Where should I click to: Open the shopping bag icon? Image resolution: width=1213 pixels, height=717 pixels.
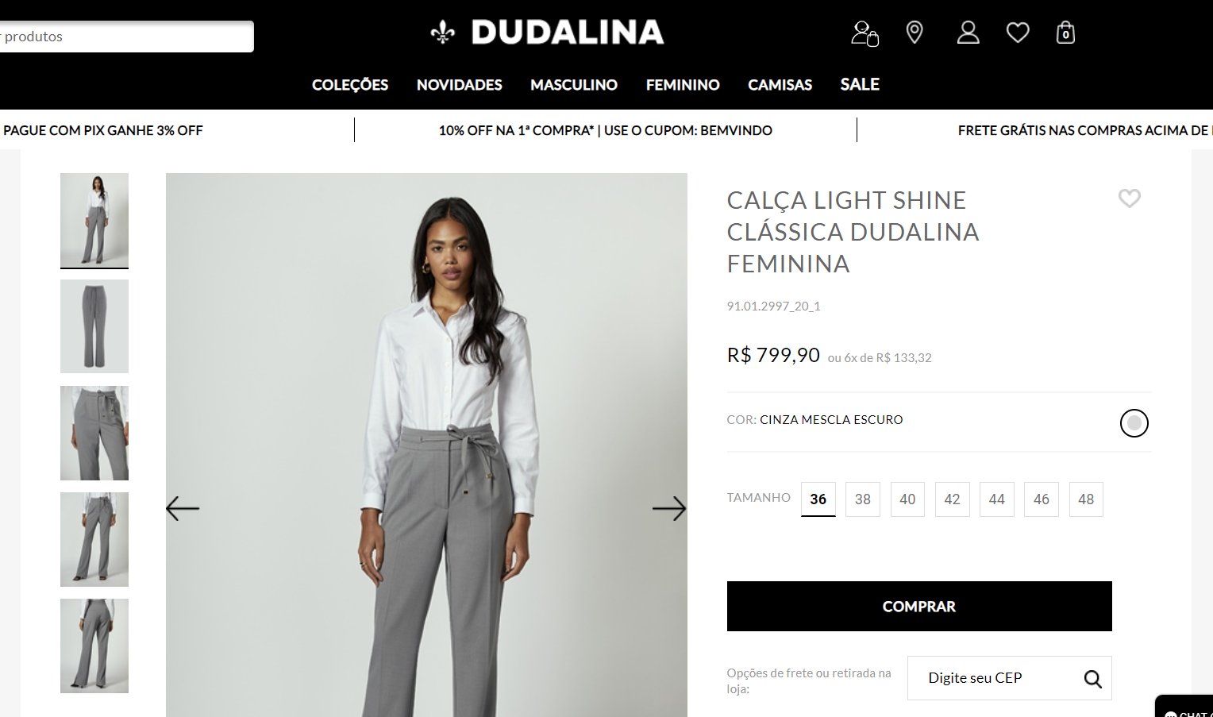[1065, 33]
